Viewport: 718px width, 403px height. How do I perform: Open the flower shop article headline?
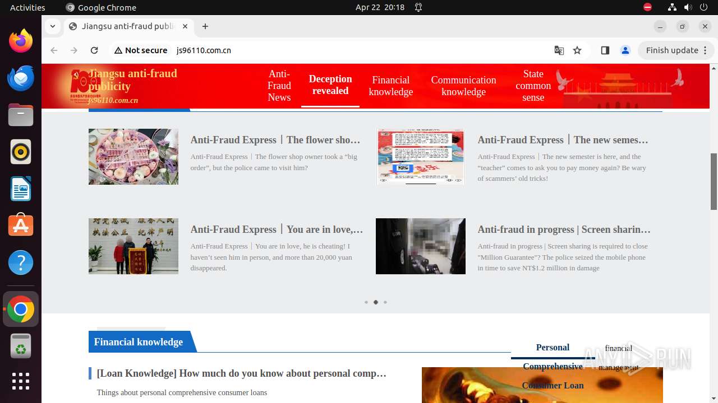[275, 140]
